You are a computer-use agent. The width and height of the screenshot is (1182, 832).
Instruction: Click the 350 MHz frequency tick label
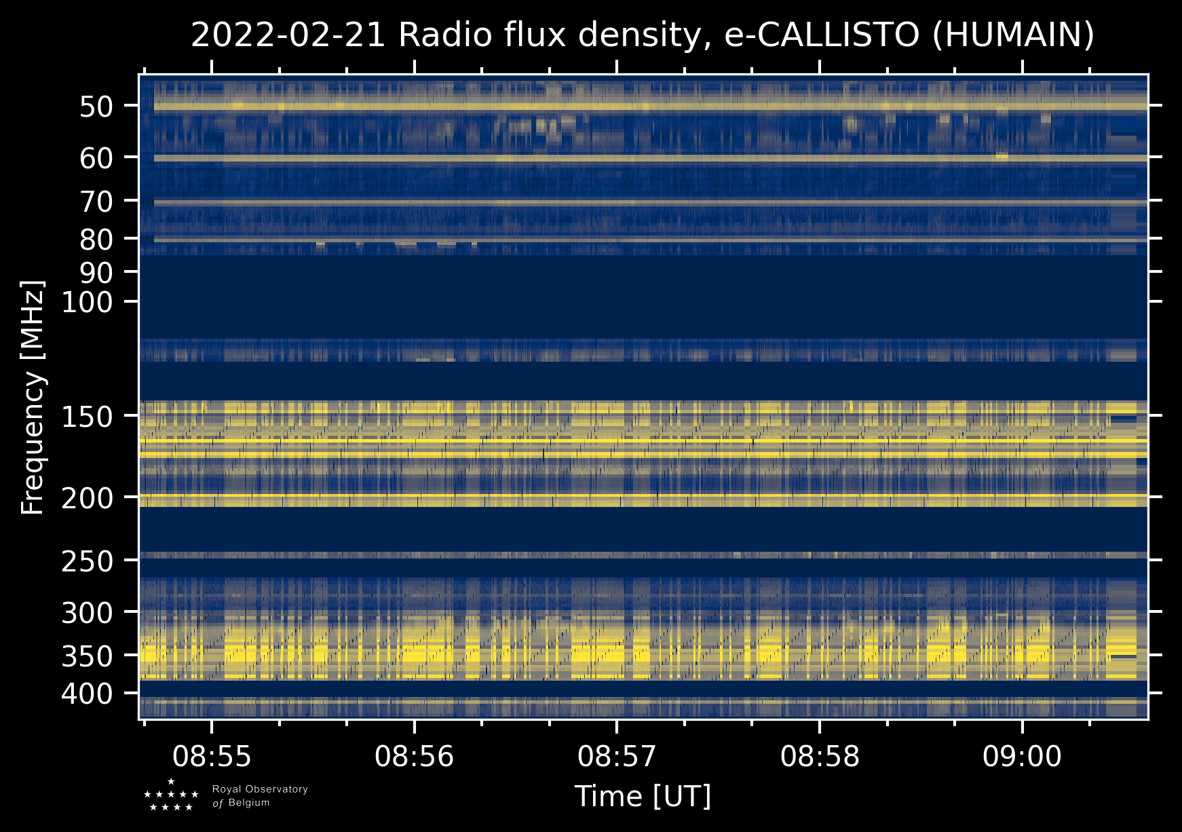click(x=87, y=656)
